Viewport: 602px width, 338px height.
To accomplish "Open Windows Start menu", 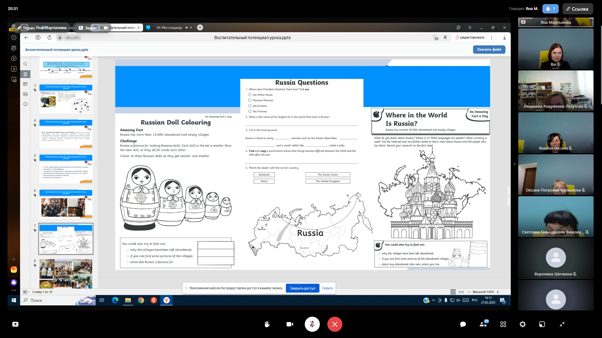I will click(14, 300).
